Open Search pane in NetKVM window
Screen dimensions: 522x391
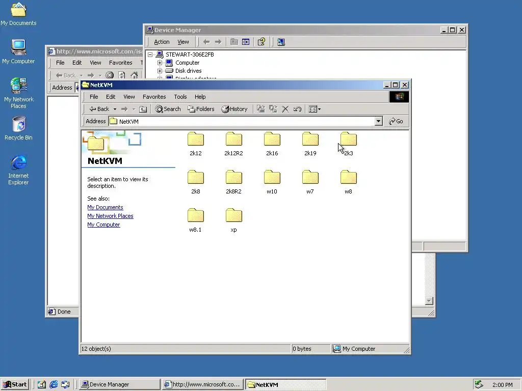pos(168,109)
